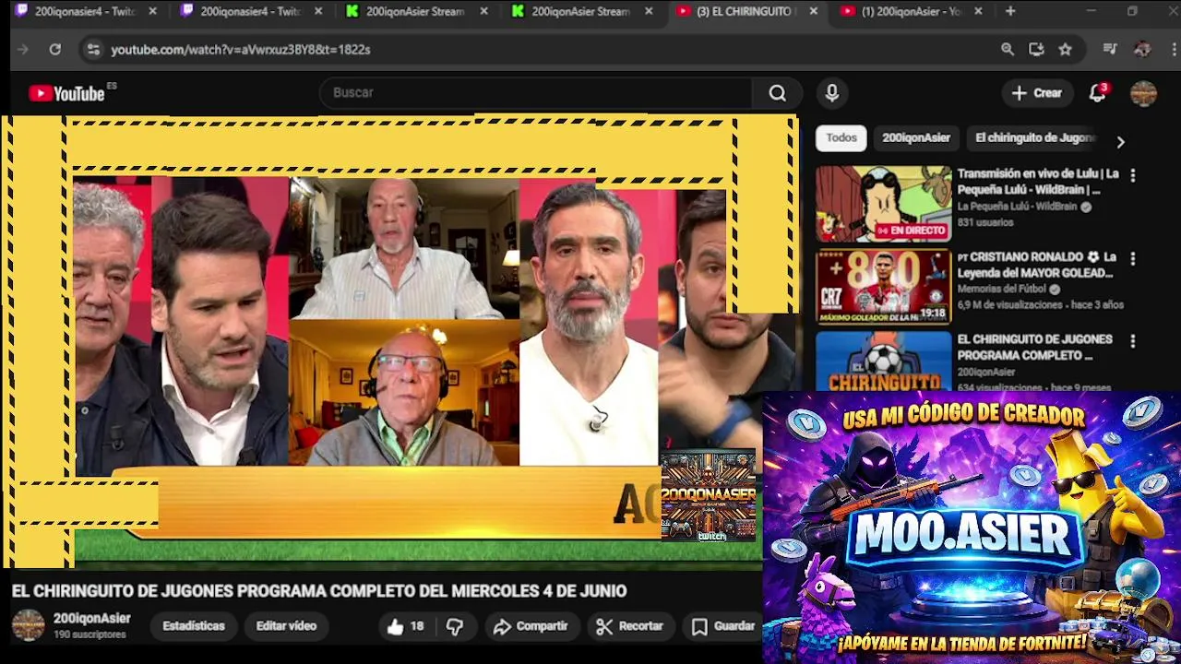Expand more filter chips with arrow
Screen dimensions: 1181x664
click(x=1120, y=142)
